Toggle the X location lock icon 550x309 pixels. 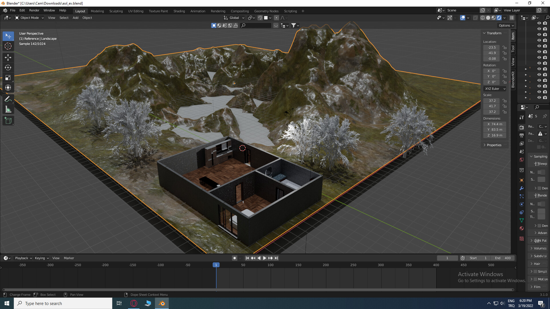click(505, 47)
